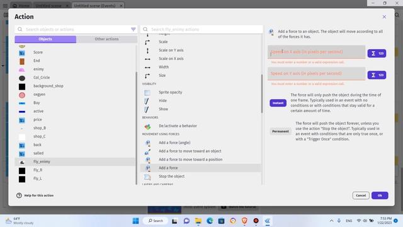Click the Size action icon
403x227 pixels.
(147, 76)
